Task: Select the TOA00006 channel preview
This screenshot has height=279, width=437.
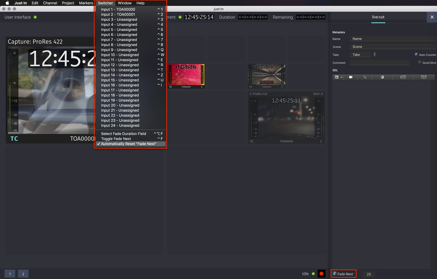Action: point(286,118)
